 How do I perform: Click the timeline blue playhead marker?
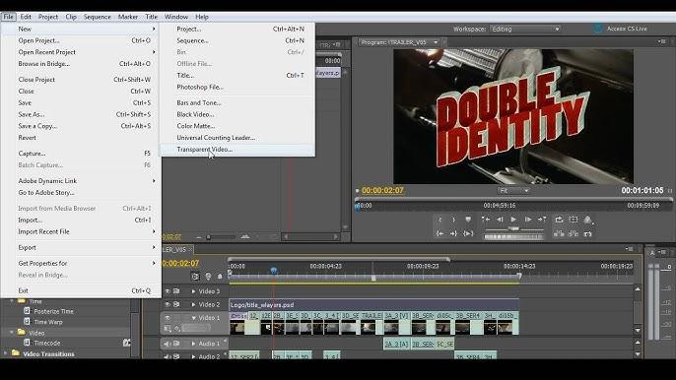coord(273,271)
